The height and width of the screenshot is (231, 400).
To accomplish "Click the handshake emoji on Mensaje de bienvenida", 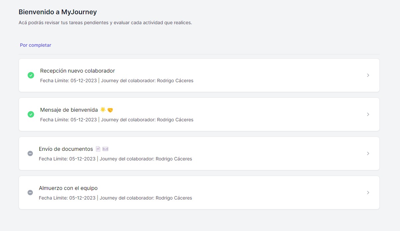I will click(110, 110).
